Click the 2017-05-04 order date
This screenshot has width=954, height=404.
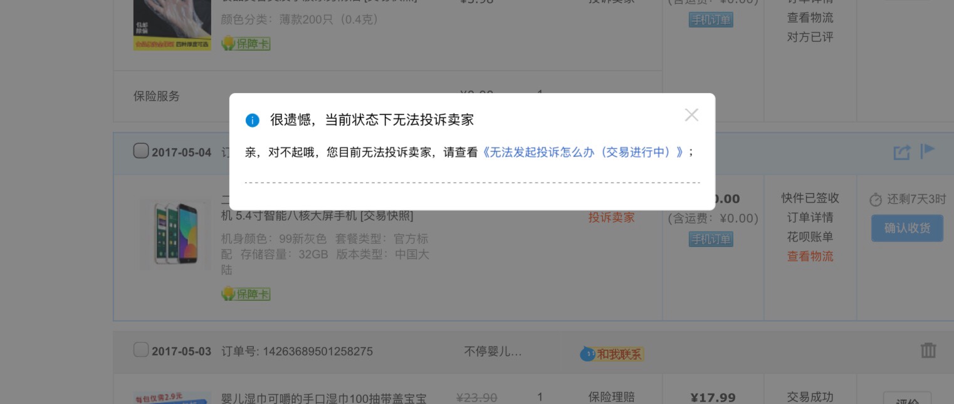tap(182, 153)
